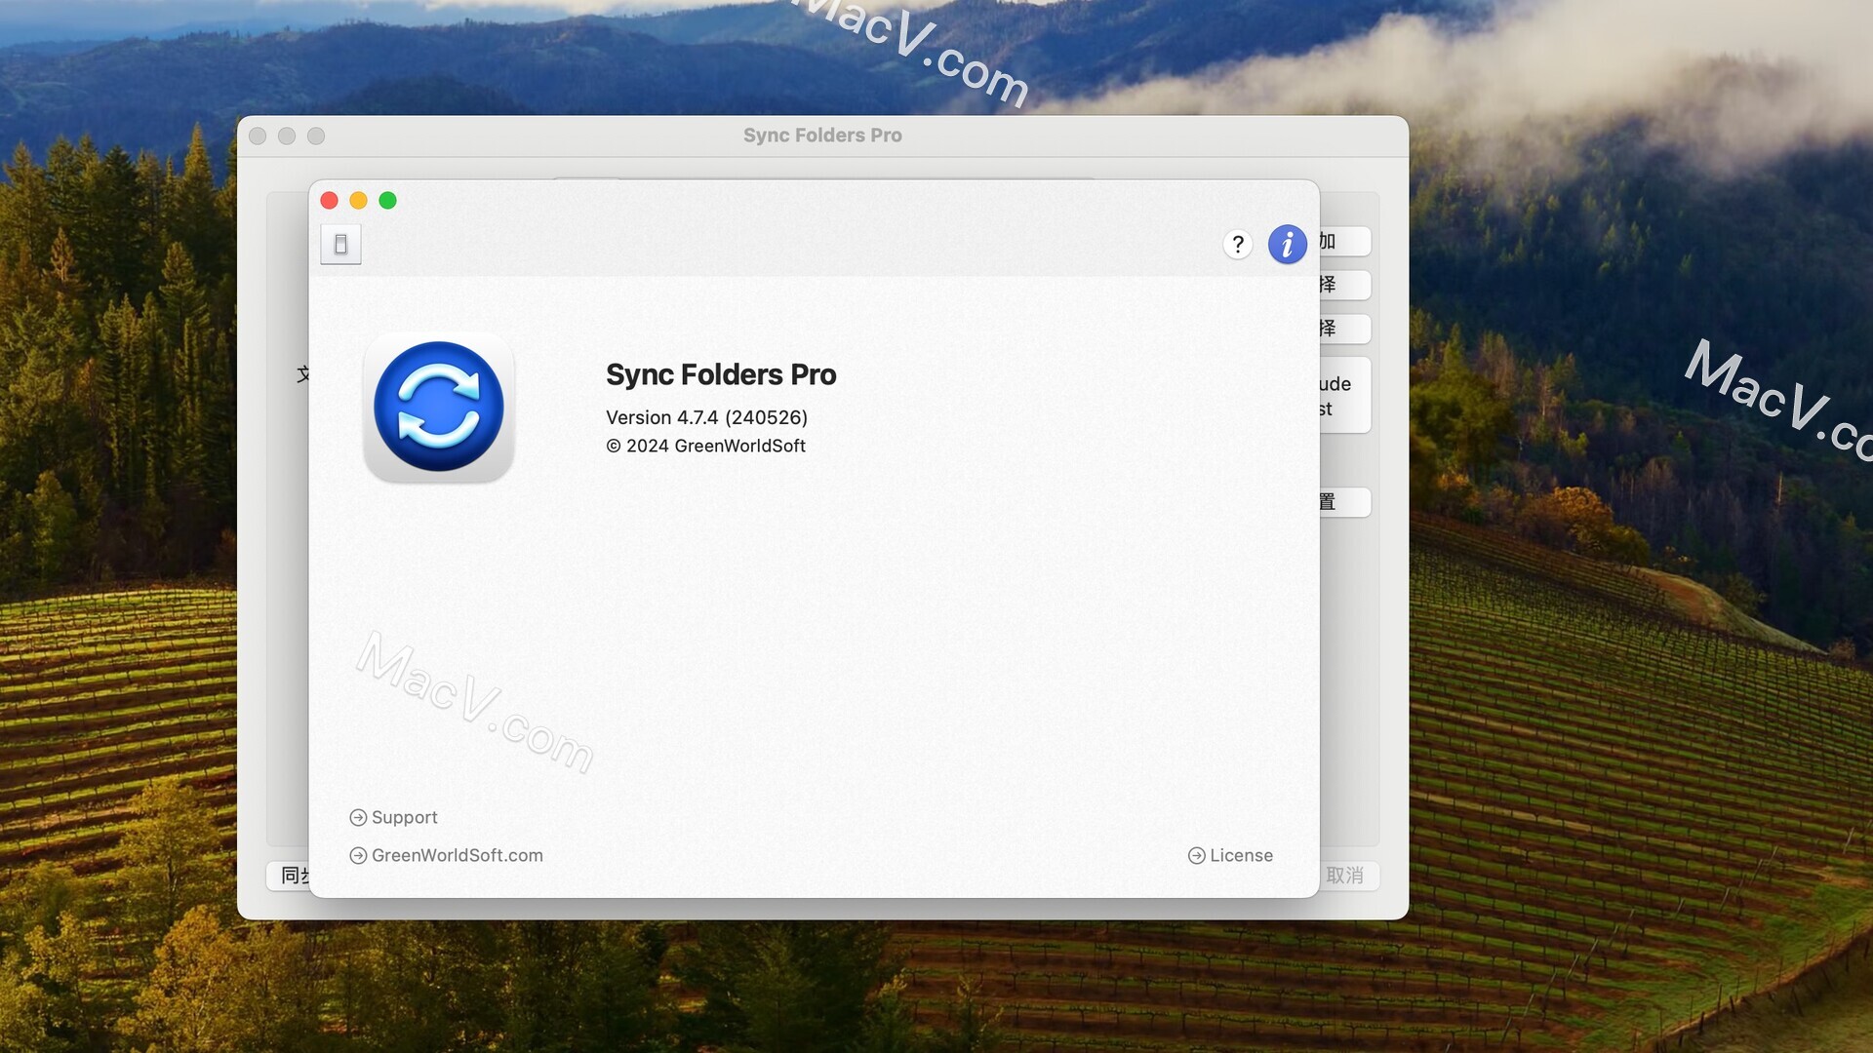
Task: Click the 取消 button in the Sync Folders Pro window
Action: (x=1348, y=876)
